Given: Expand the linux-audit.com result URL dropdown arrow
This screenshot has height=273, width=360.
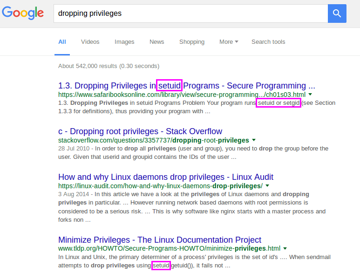Looking at the screenshot, I should [267, 186].
